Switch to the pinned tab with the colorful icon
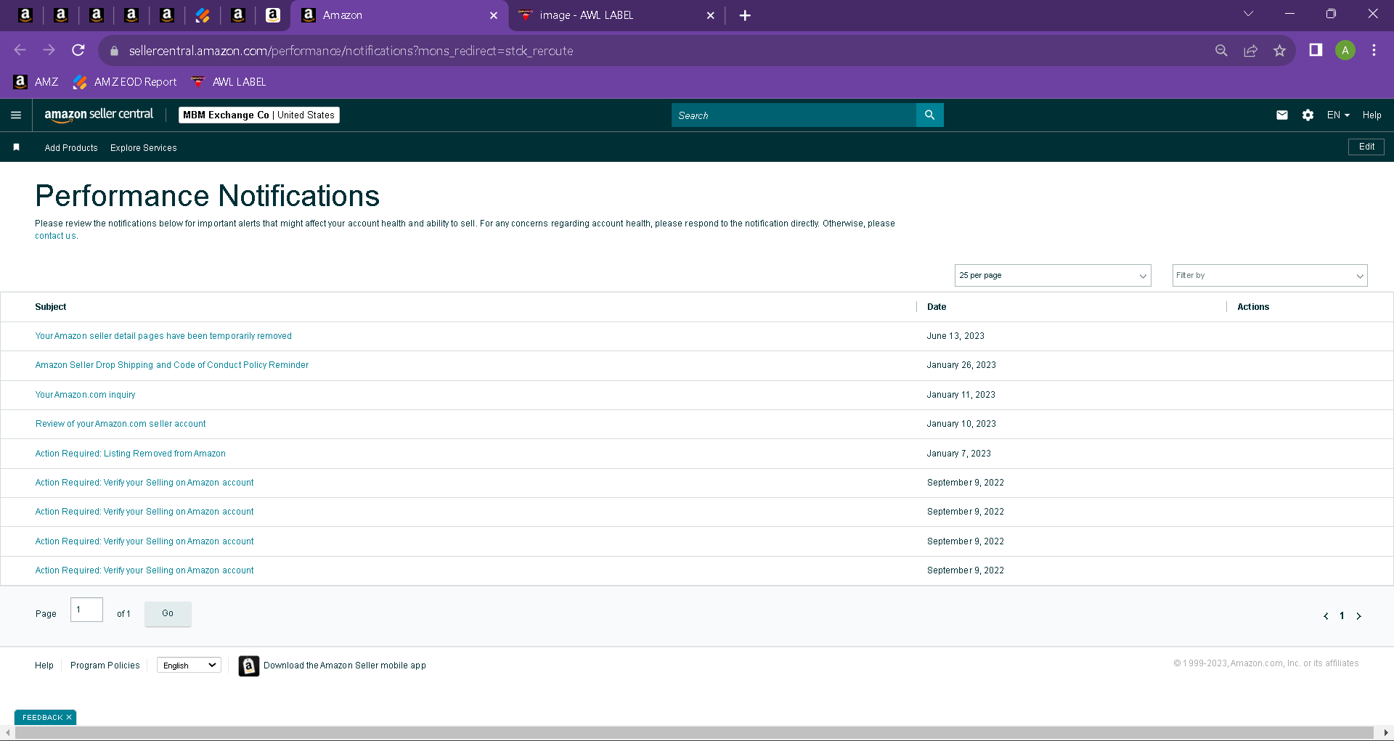 coord(203,15)
